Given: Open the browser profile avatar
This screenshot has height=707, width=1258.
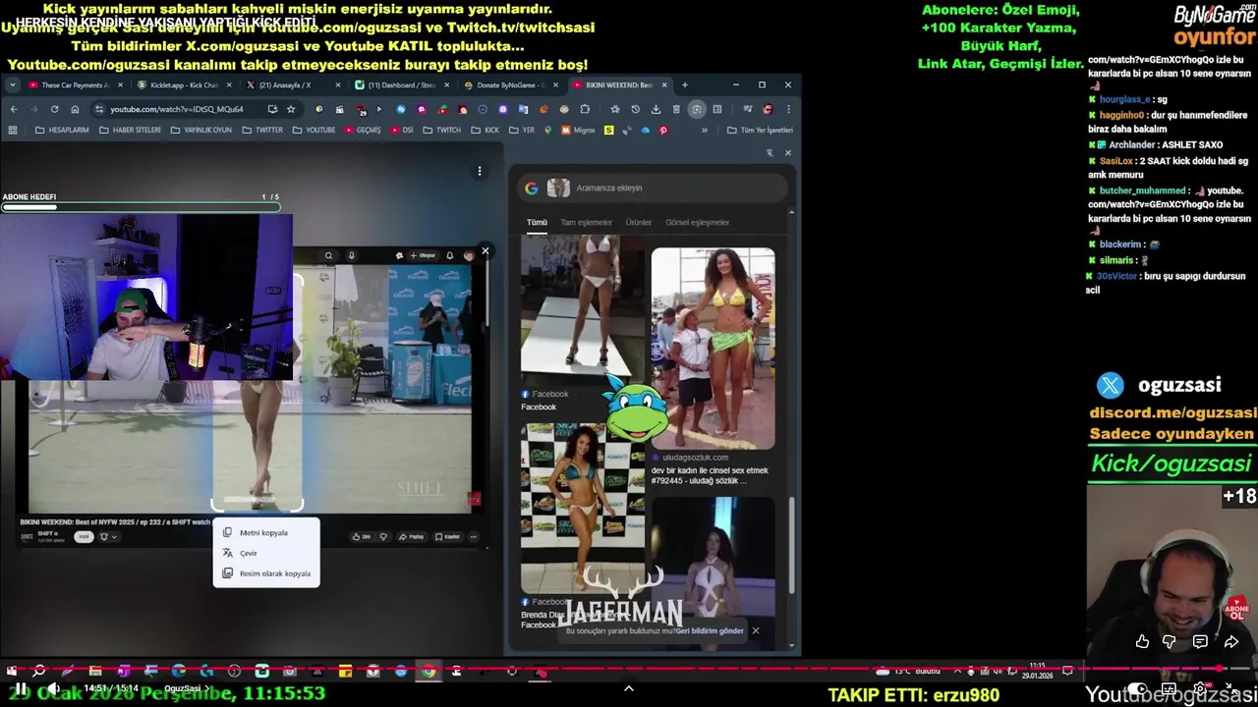Looking at the screenshot, I should tap(768, 109).
